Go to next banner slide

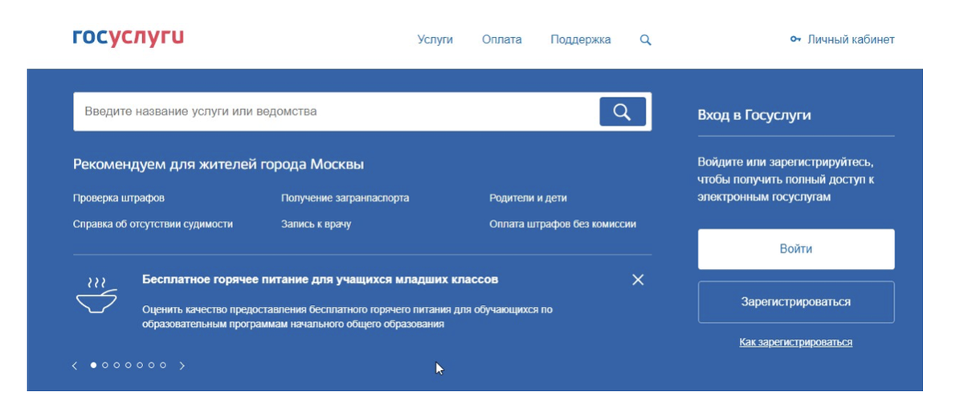(x=182, y=365)
